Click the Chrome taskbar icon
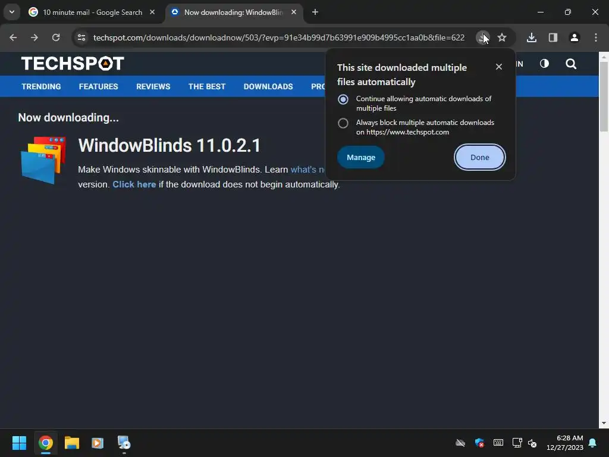Viewport: 609px width, 457px height. [45, 443]
